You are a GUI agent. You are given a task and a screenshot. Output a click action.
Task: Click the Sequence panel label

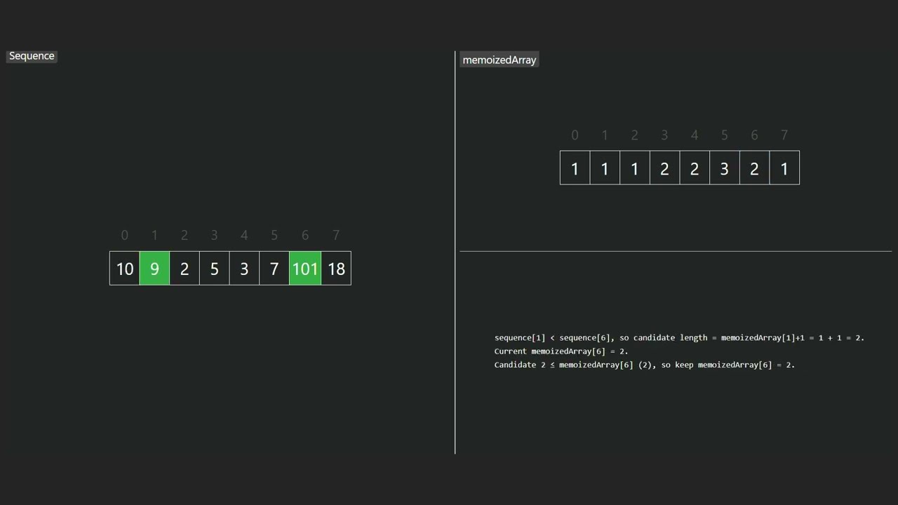click(32, 56)
